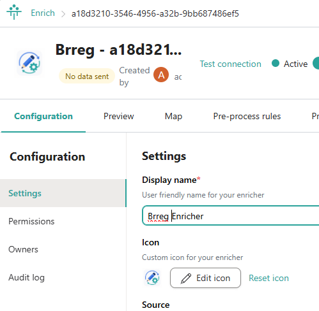Viewport: 319px width, 311px height.
Task: Toggle the Active enricher switch
Action: click(x=316, y=63)
